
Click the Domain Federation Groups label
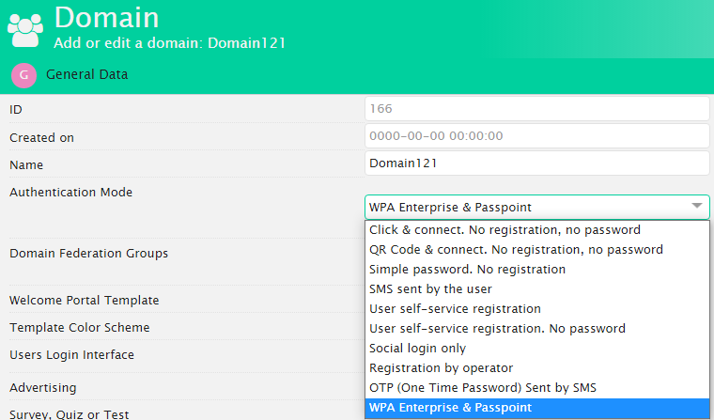[88, 254]
